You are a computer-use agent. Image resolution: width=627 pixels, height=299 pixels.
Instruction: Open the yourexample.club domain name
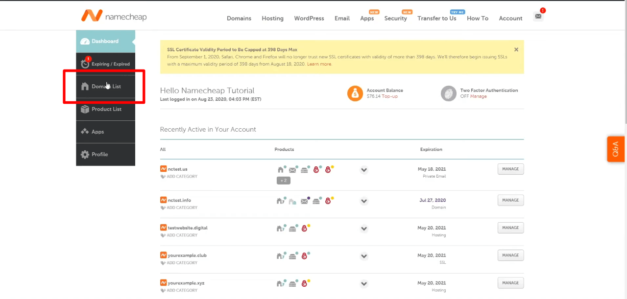[187, 255]
